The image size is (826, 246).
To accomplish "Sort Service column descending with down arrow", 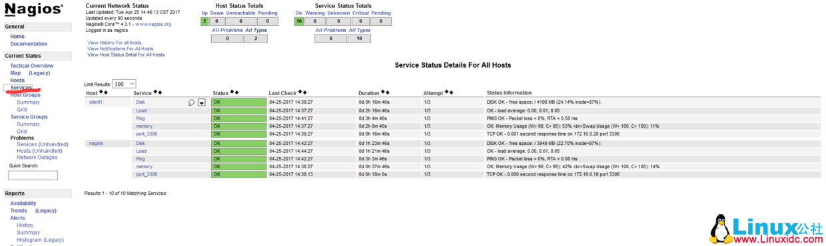I will (160, 92).
